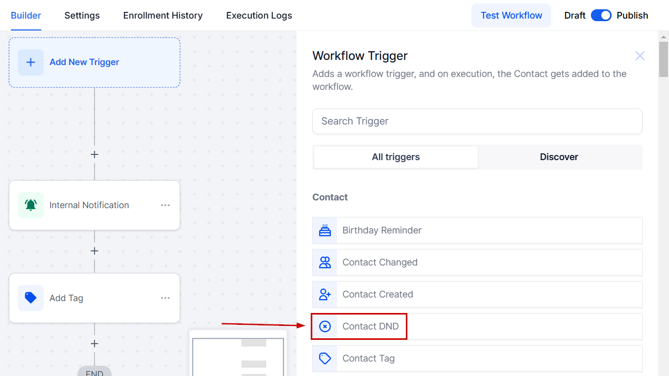The height and width of the screenshot is (376, 669).
Task: Click the Draft label
Action: tap(575, 15)
